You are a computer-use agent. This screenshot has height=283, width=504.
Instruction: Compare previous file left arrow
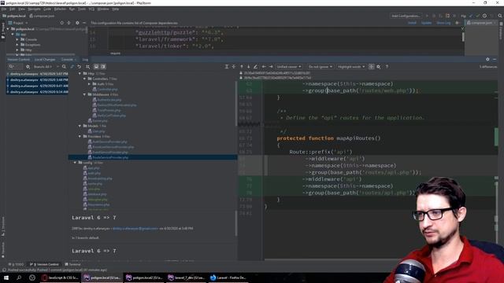(264, 66)
